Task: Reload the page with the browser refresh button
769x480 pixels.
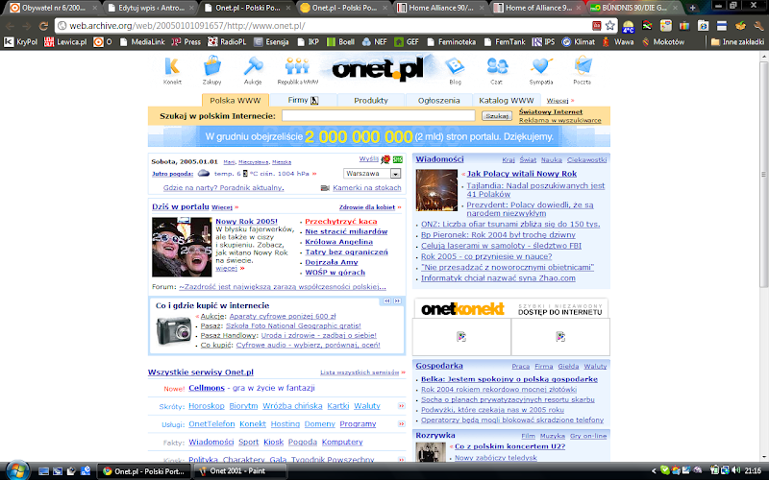Action: (x=43, y=26)
